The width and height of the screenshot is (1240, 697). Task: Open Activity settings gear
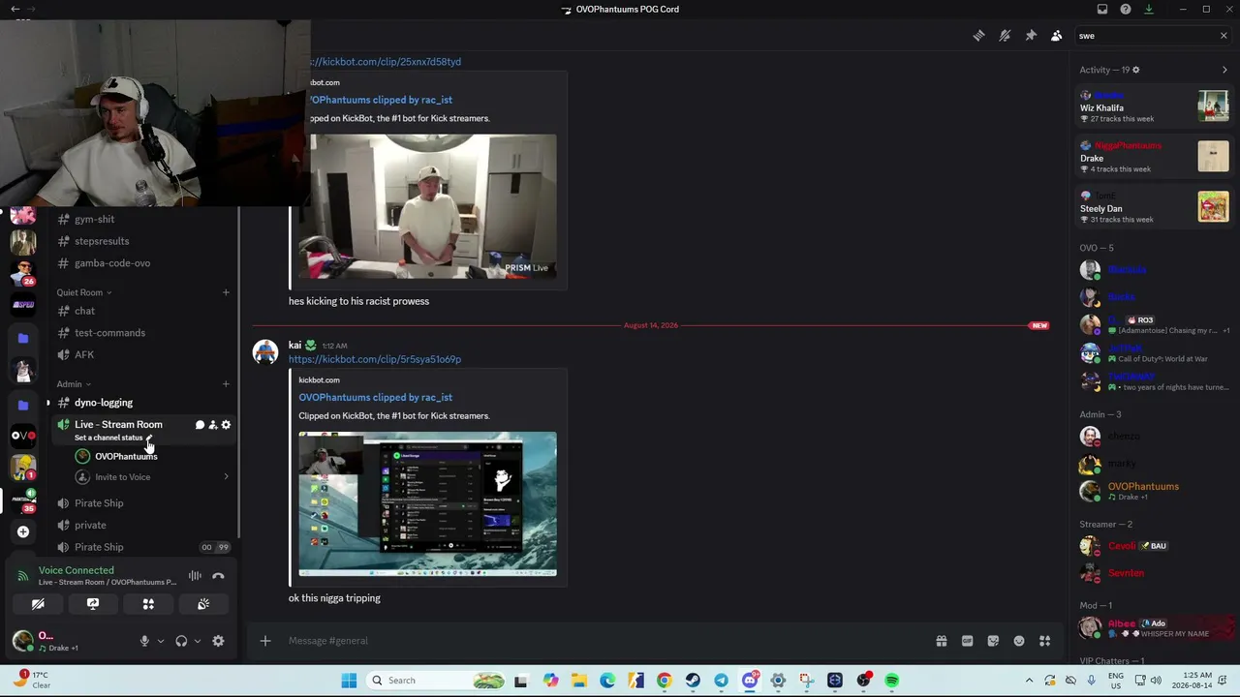pos(1136,70)
